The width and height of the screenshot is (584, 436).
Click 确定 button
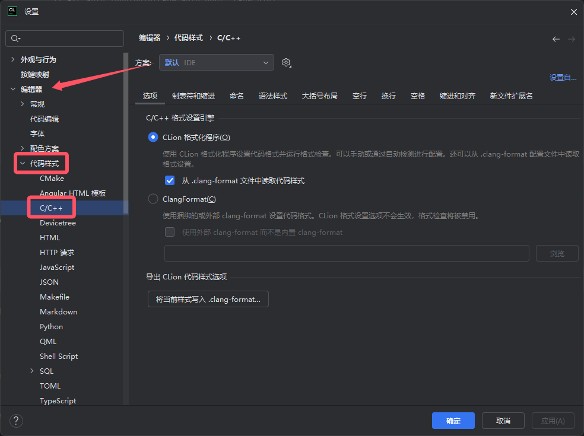(x=453, y=421)
